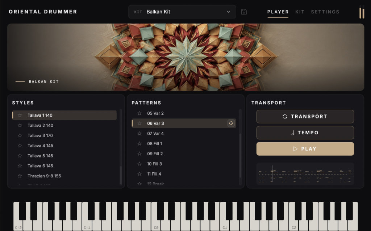
Task: Click the star icon beside 05 Var 2
Action: pyautogui.click(x=139, y=113)
